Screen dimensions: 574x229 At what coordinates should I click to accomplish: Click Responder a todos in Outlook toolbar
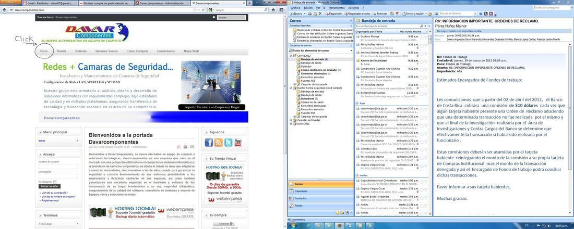(356, 14)
